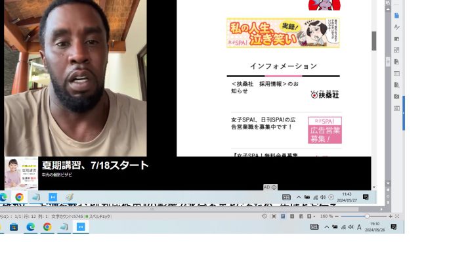Show hidden icons chevron in outer system tray
This screenshot has height=262, width=466.
(326, 227)
